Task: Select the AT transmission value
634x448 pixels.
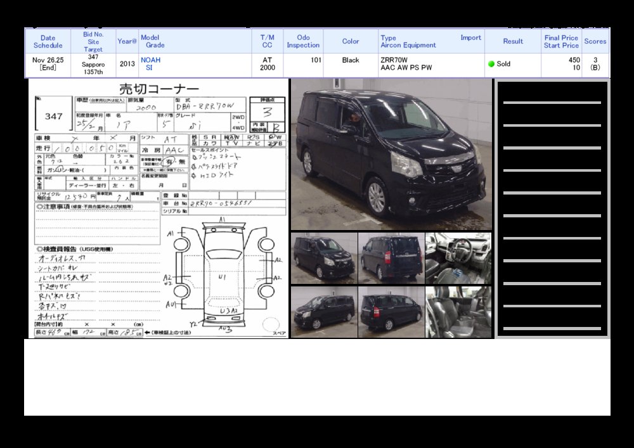Action: (268, 60)
